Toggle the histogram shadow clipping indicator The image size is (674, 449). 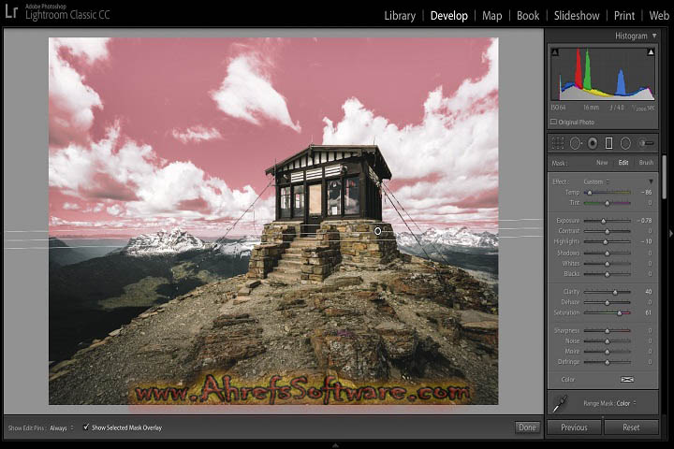[x=554, y=51]
